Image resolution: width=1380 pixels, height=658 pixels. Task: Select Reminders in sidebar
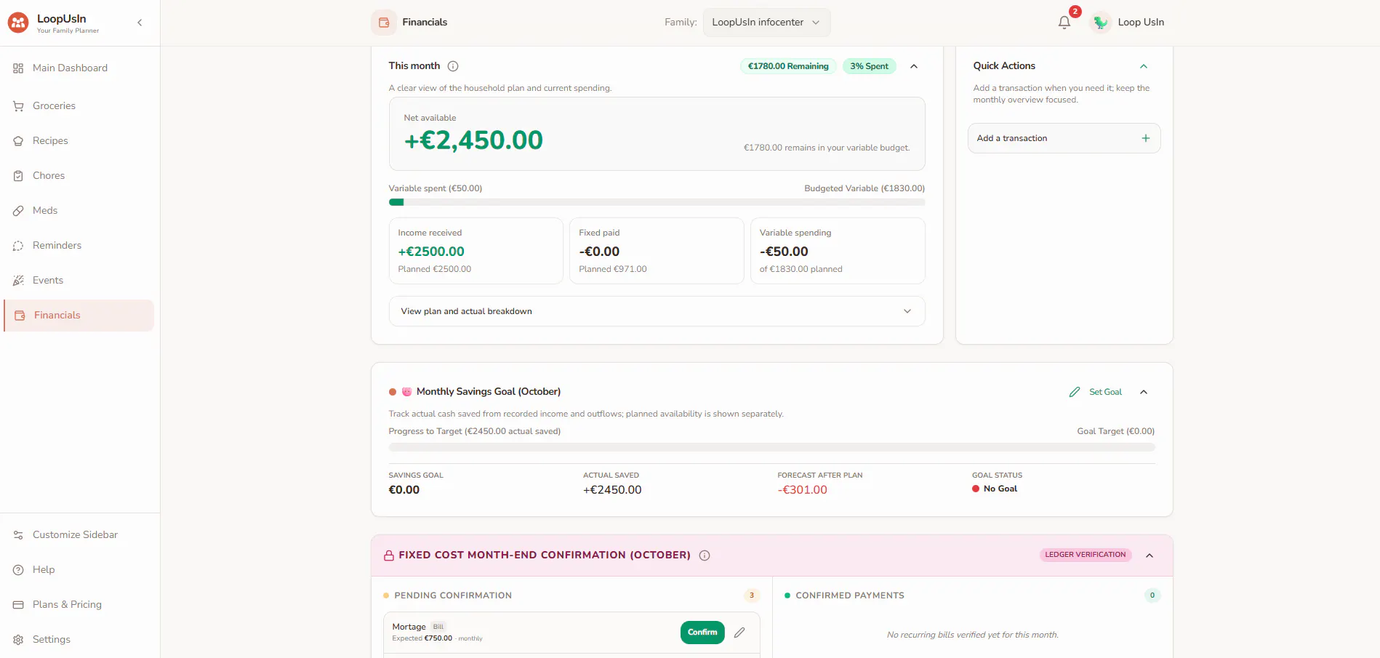click(79, 246)
